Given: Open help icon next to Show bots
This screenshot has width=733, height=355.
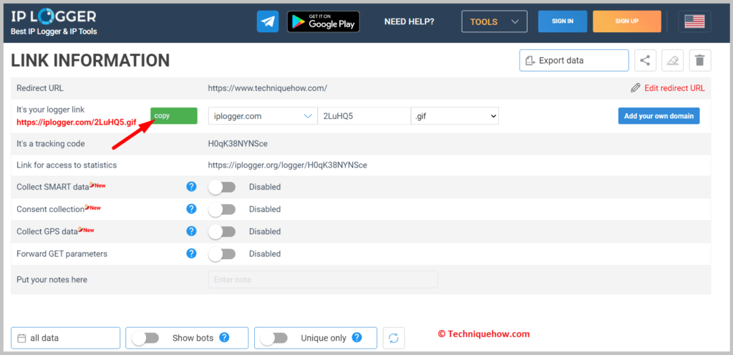Looking at the screenshot, I should click(x=224, y=337).
